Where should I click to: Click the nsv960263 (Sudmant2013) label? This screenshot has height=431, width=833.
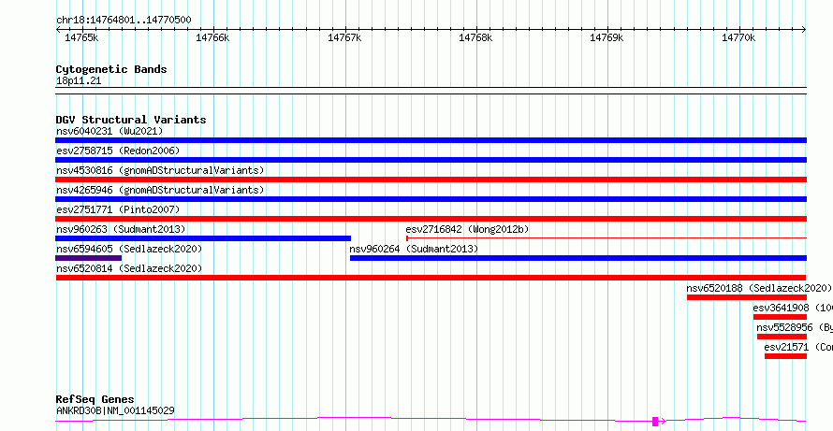coord(121,229)
